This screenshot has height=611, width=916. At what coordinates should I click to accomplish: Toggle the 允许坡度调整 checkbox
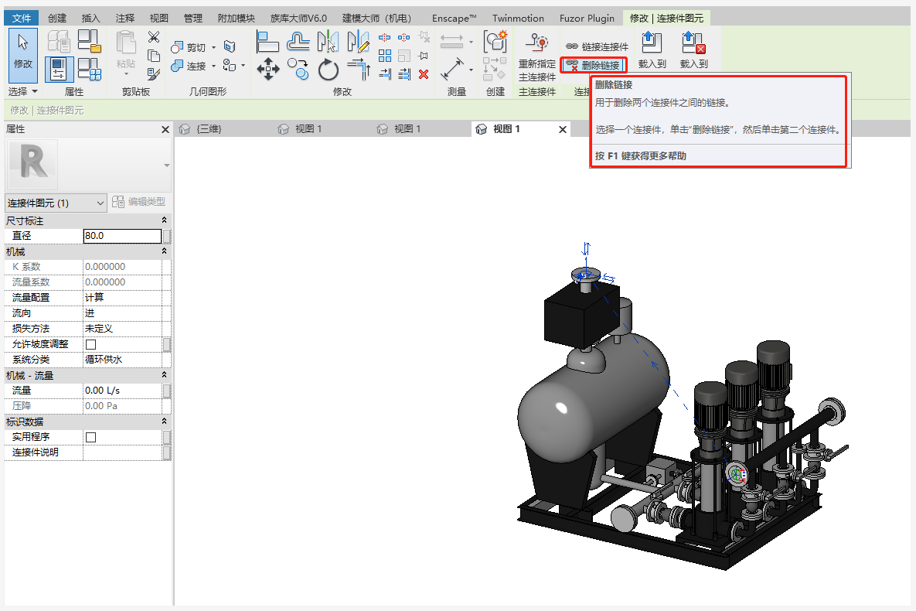click(90, 344)
